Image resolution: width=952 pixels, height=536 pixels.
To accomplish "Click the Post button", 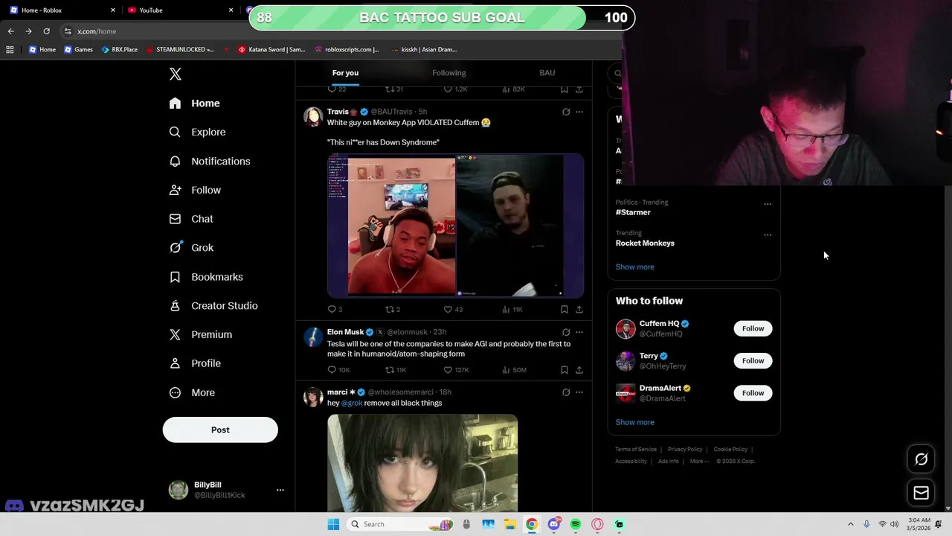I will pos(220,430).
